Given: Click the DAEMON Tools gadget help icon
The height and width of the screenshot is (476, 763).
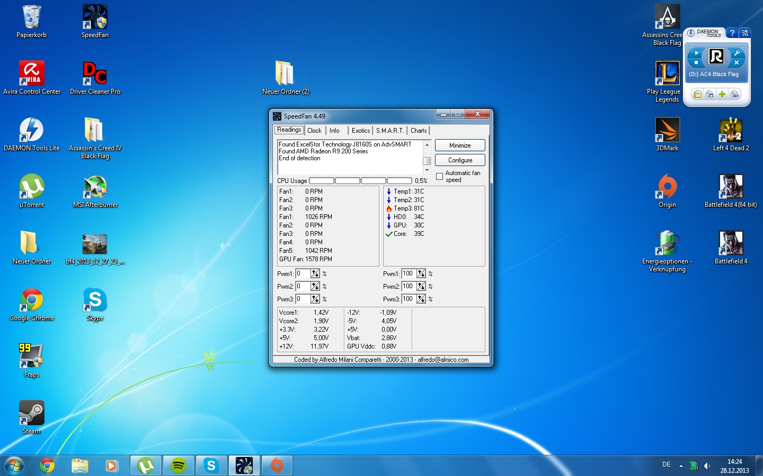Looking at the screenshot, I should pyautogui.click(x=732, y=33).
